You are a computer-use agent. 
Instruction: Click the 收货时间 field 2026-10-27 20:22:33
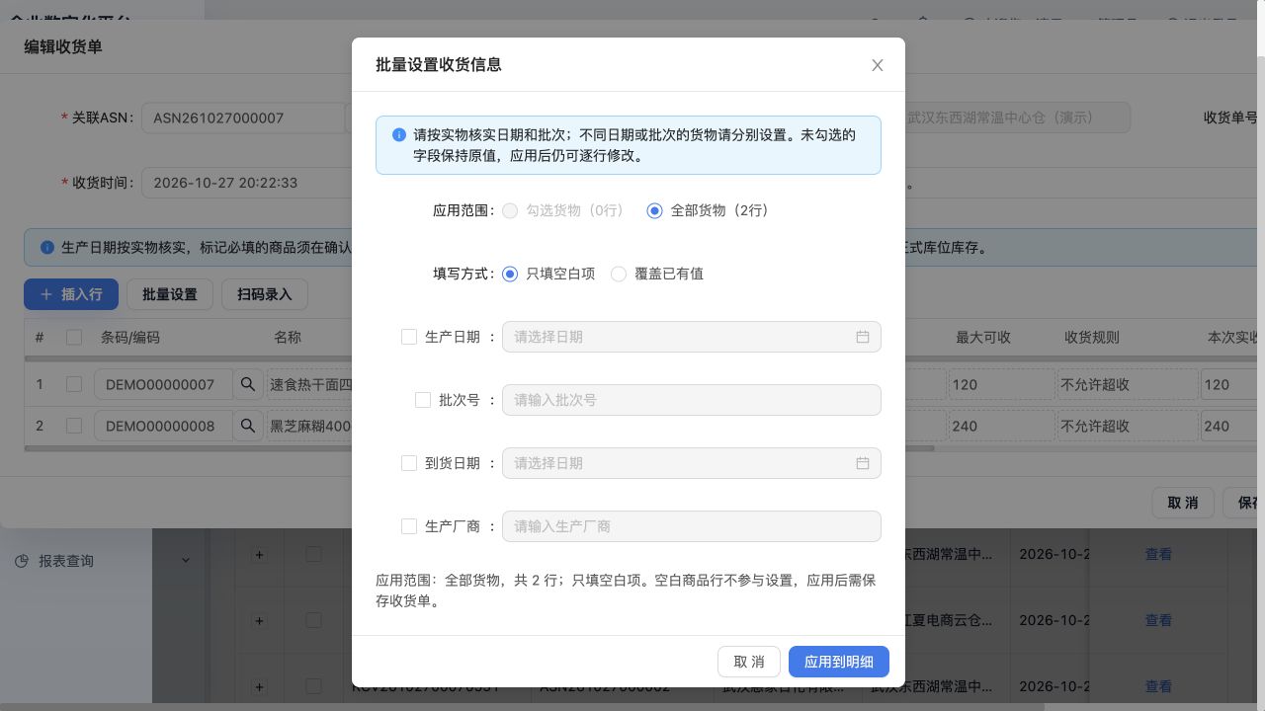[x=247, y=183]
